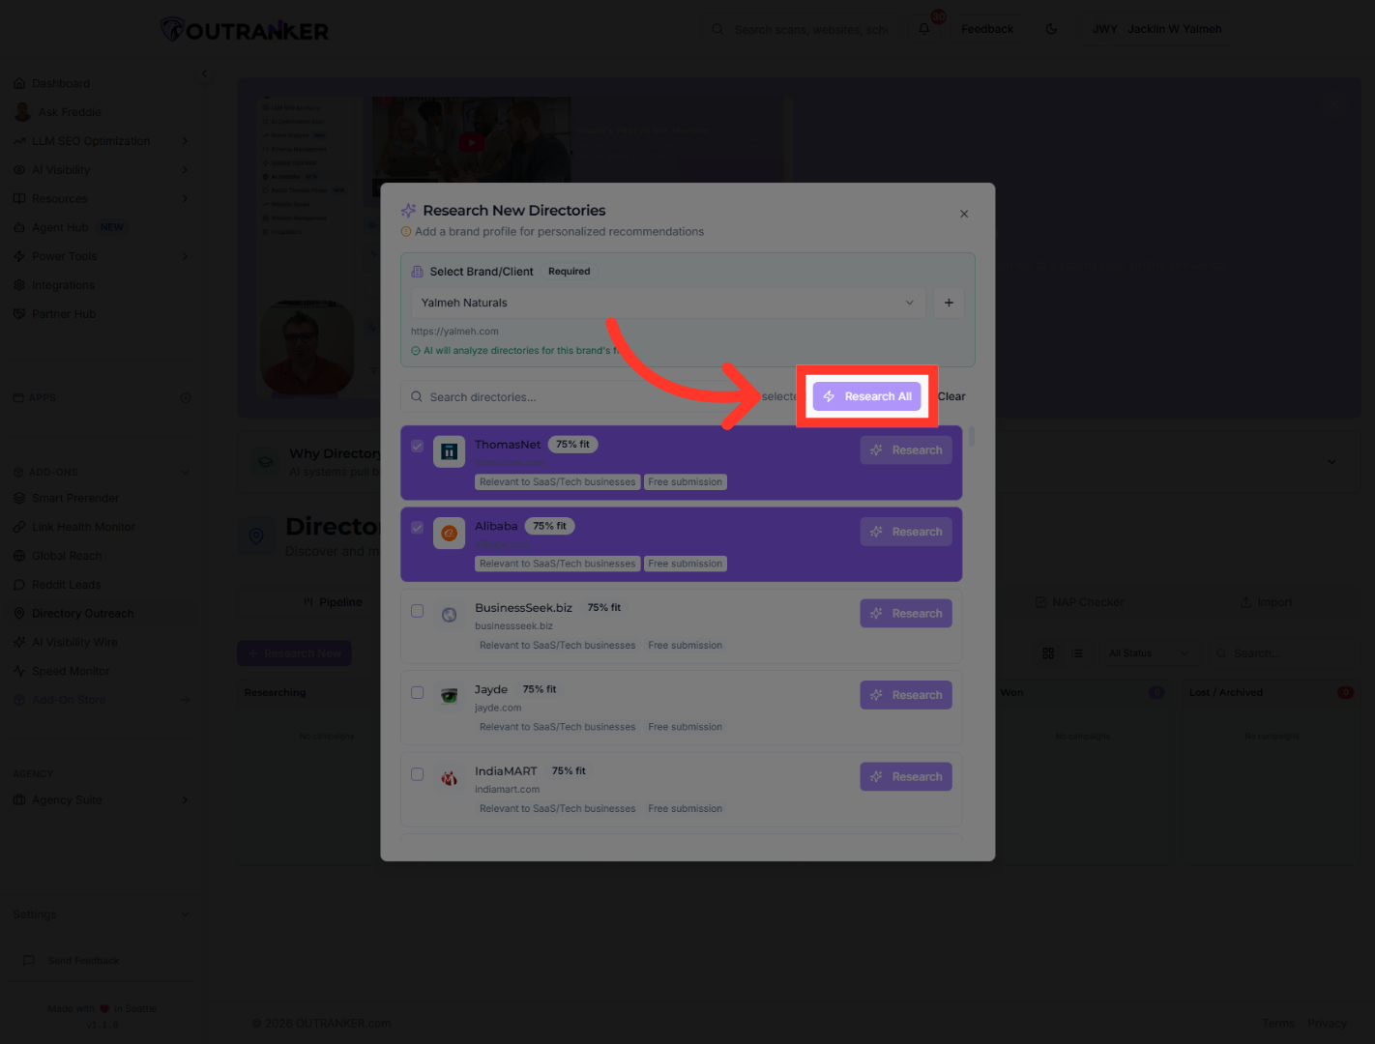The height and width of the screenshot is (1044, 1375).
Task: Toggle dark mode with the moon icon
Action: [1051, 29]
